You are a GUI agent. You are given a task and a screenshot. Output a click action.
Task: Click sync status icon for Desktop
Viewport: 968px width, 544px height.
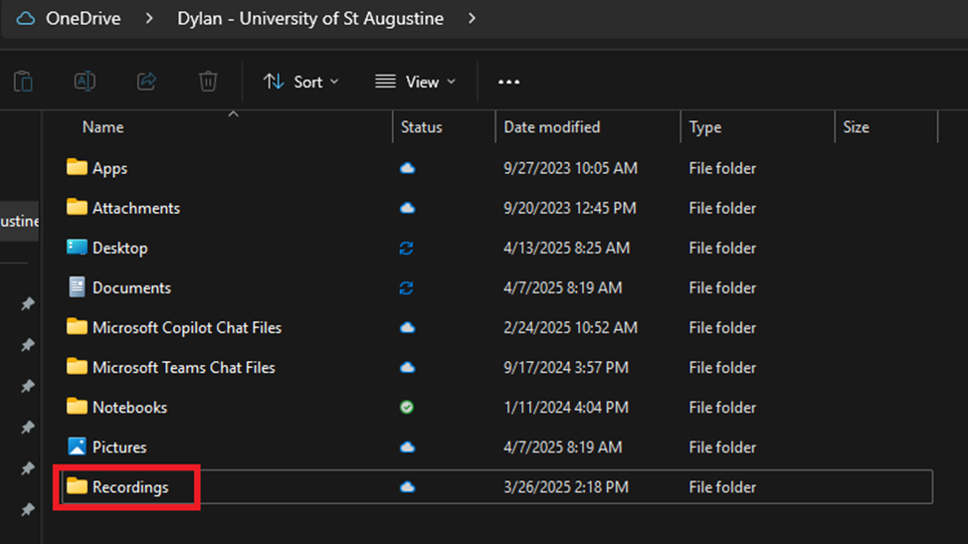click(x=406, y=249)
